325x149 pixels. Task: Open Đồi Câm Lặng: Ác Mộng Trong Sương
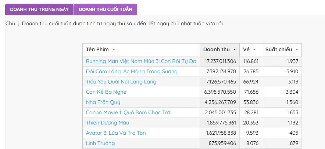[x=132, y=71]
